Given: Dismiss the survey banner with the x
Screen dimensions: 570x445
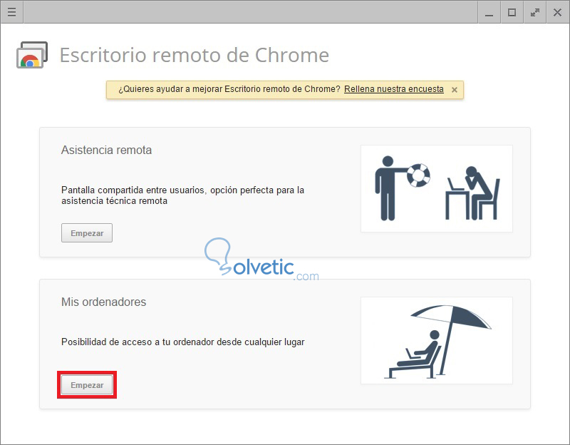Looking at the screenshot, I should click(454, 90).
